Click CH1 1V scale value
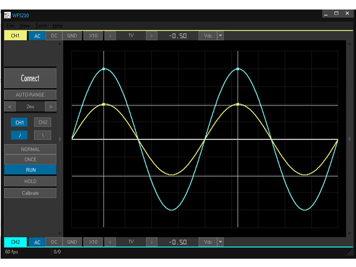 tap(131, 36)
